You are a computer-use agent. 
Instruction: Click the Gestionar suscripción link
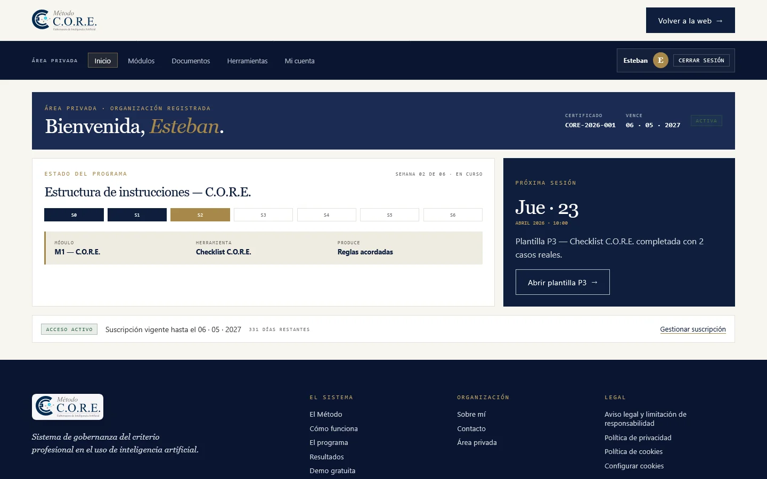[x=693, y=329]
